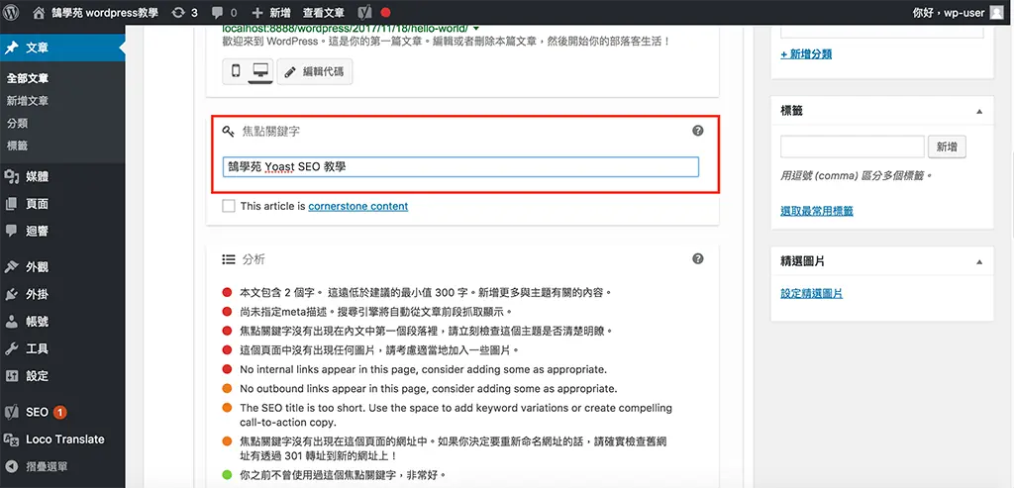
Task: Open 新增文章 submenu item
Action: point(28,102)
